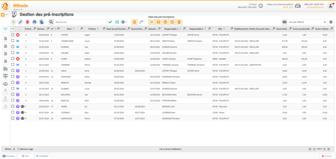Screen dimensions: 336x159
Task: Click the orange double-arrow state filter icon
Action: click(152, 22)
